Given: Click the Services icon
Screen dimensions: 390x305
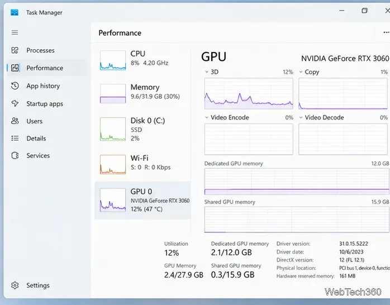Looking at the screenshot, I should [x=15, y=155].
